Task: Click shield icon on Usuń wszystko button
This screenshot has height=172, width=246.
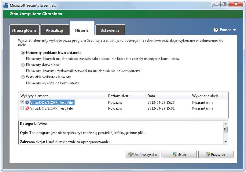Action: [130, 154]
